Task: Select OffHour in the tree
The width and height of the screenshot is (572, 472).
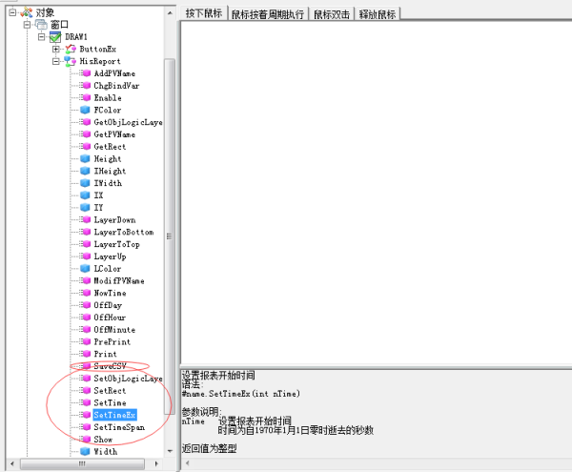Action: 110,317
